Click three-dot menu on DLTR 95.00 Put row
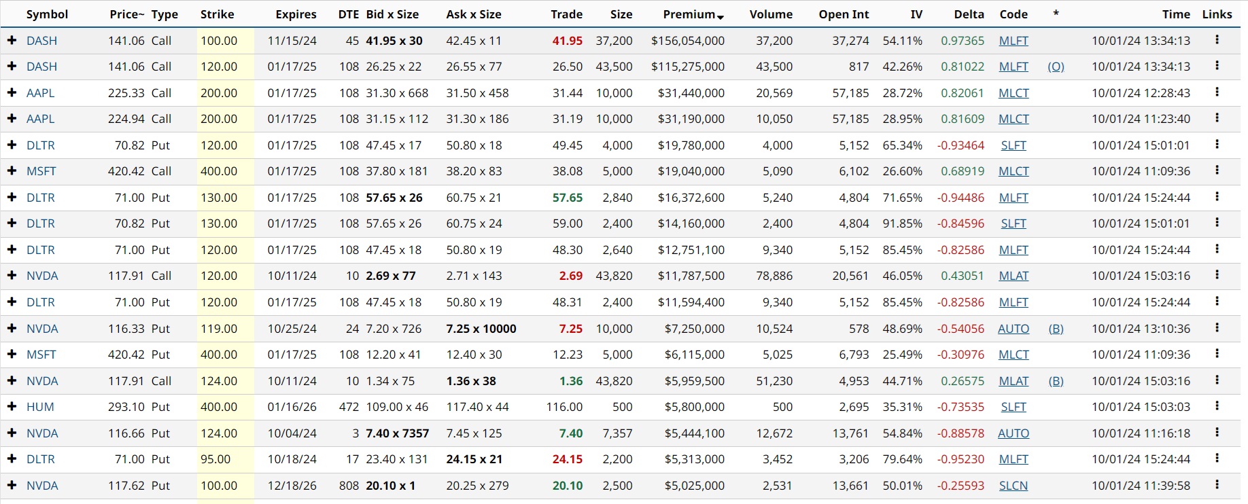This screenshot has width=1248, height=504. 1217,458
